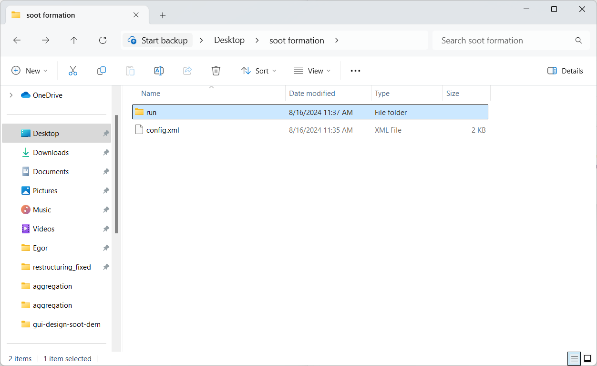Refresh the current folder view
The image size is (597, 366).
103,41
